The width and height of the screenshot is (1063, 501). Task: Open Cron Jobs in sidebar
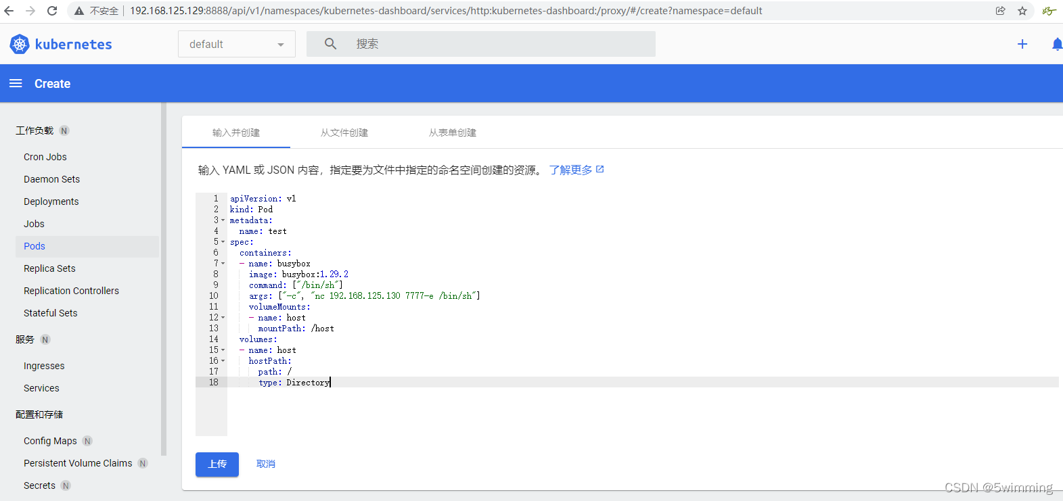[x=45, y=157]
